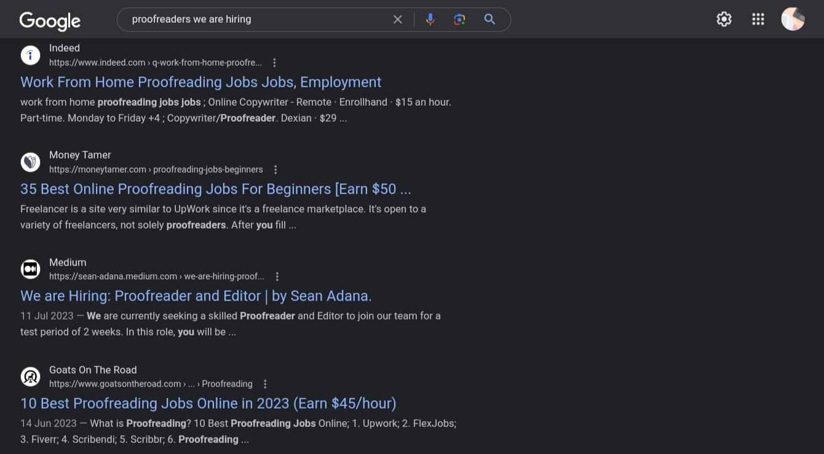Click the Goats On The Road favicon

tap(31, 377)
